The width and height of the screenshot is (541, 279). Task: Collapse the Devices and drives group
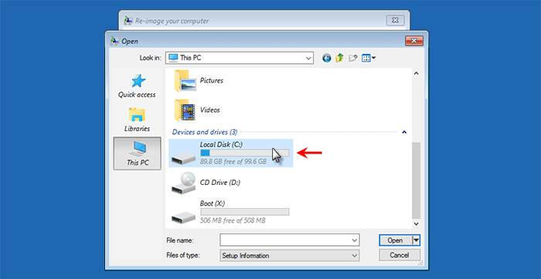coord(404,132)
